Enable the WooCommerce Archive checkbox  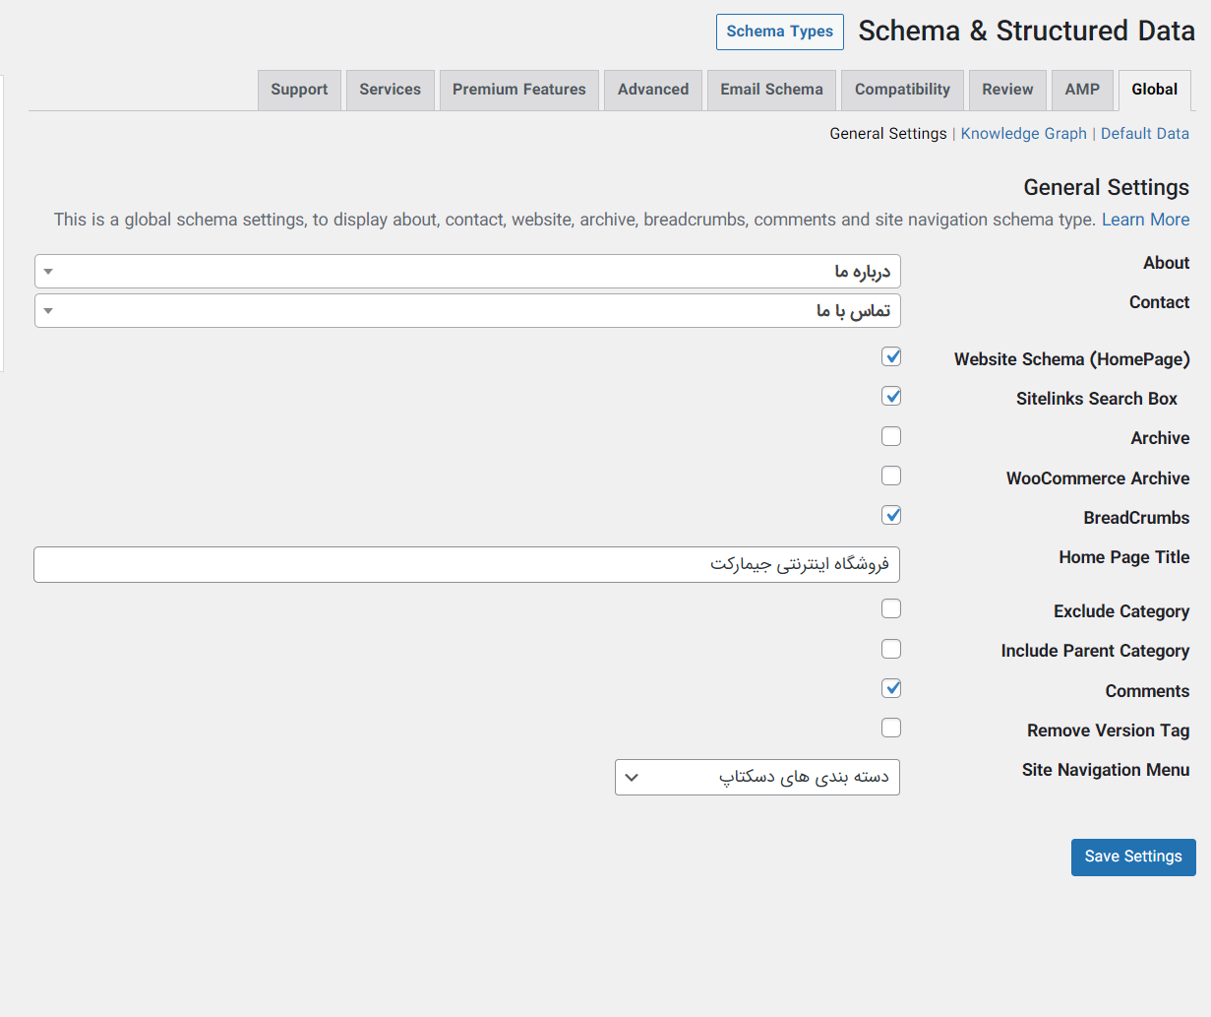click(891, 477)
